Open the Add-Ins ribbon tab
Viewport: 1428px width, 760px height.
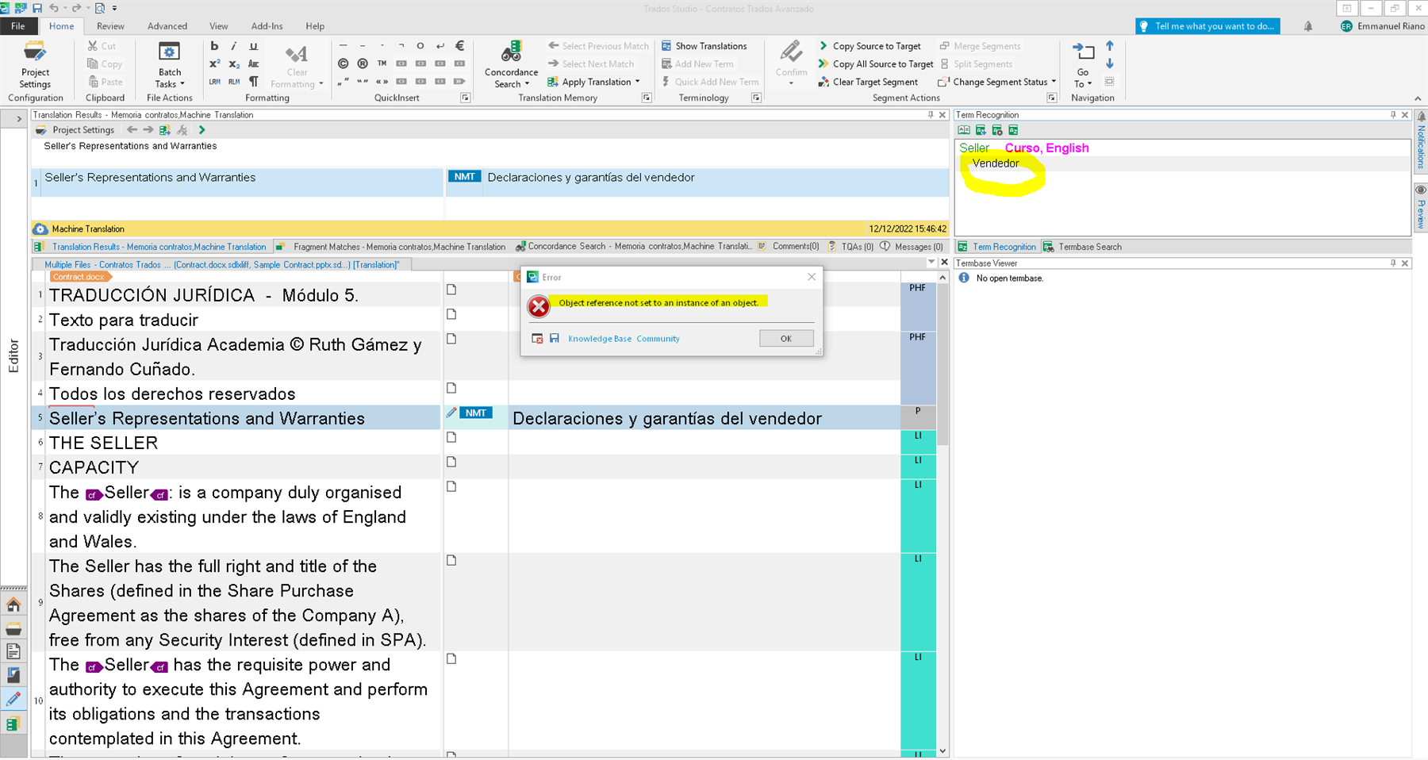pos(267,26)
